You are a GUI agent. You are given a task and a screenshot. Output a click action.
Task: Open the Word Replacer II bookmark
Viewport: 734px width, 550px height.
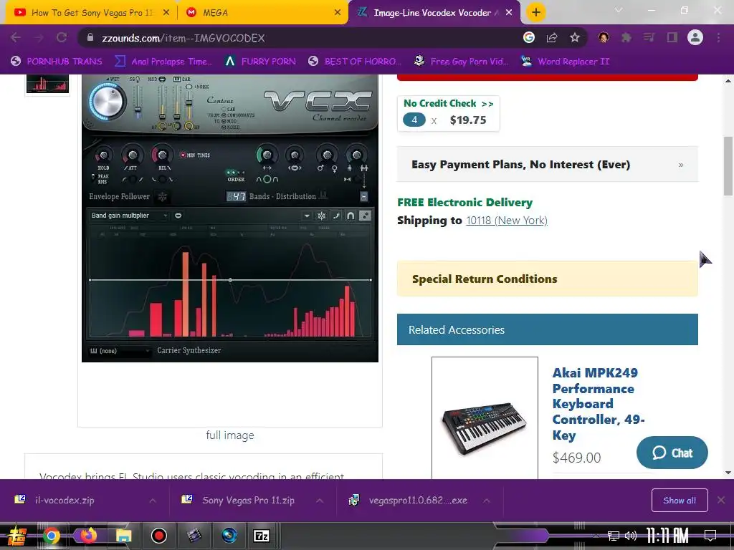pos(565,62)
